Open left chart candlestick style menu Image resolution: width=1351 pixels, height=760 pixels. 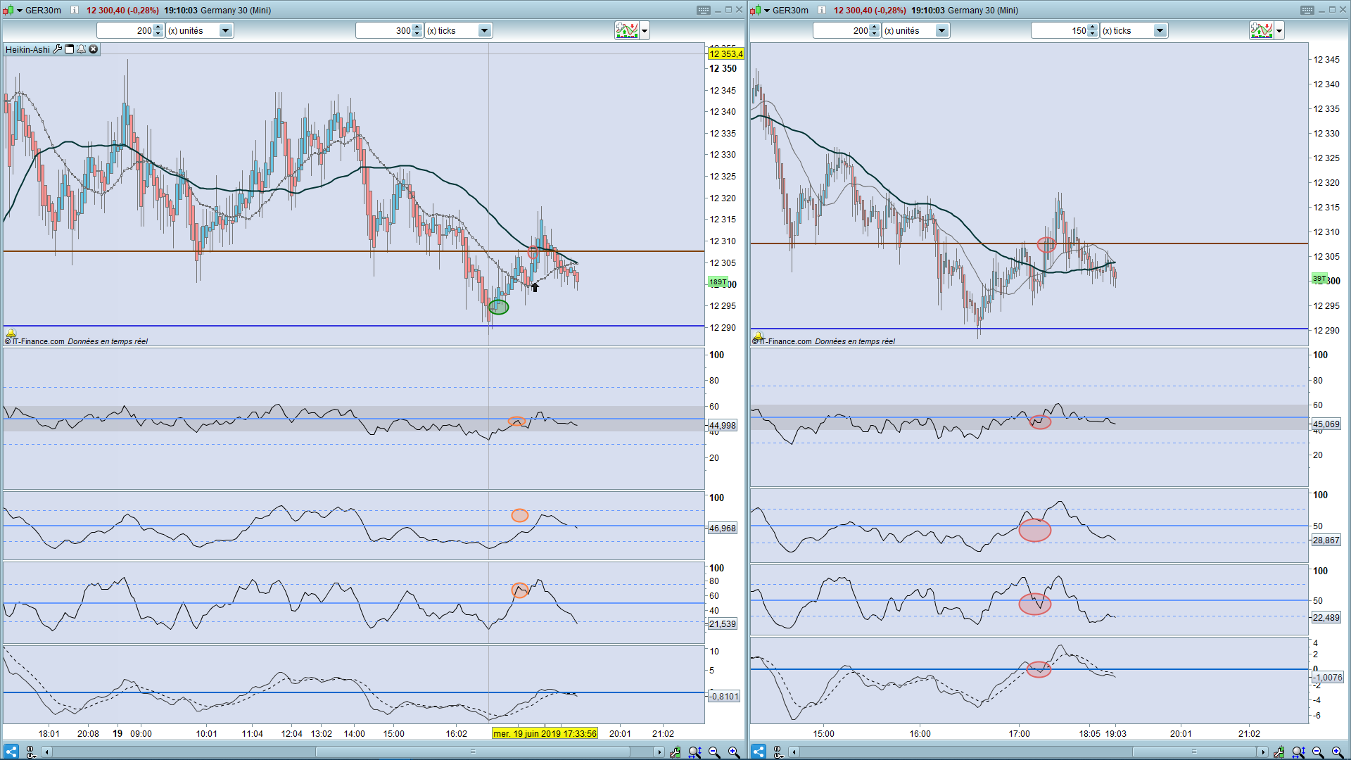(8, 10)
